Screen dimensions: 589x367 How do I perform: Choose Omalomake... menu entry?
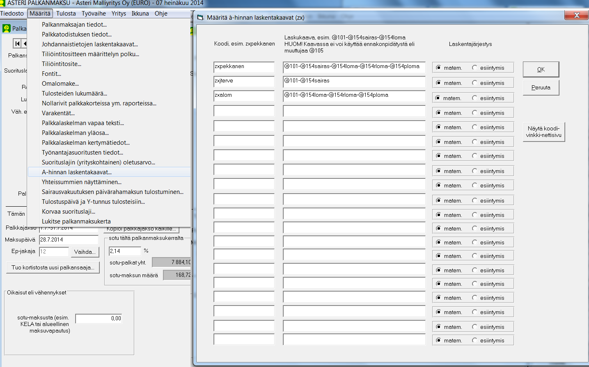coord(109,84)
